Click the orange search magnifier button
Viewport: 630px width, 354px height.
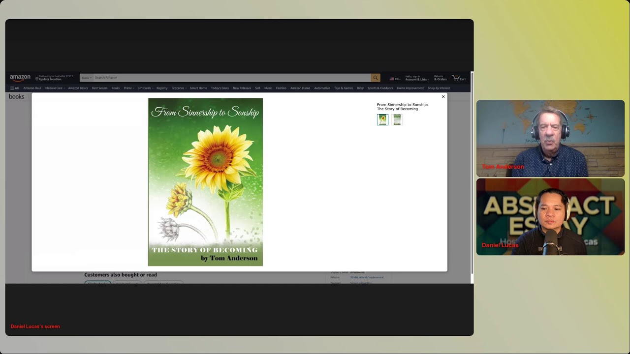(376, 78)
